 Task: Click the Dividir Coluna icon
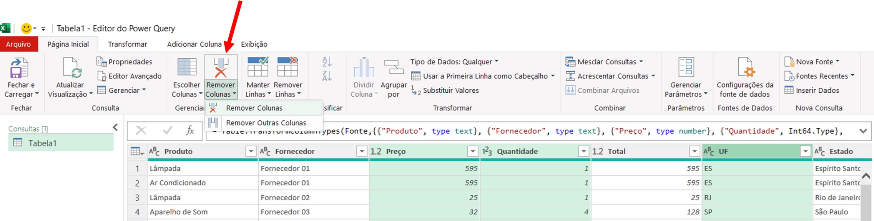[364, 67]
